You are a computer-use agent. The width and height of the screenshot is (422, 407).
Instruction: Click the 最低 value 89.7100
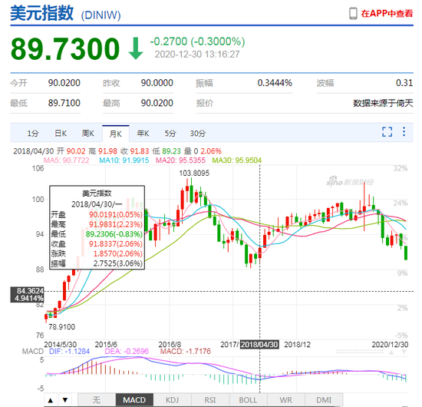point(64,103)
